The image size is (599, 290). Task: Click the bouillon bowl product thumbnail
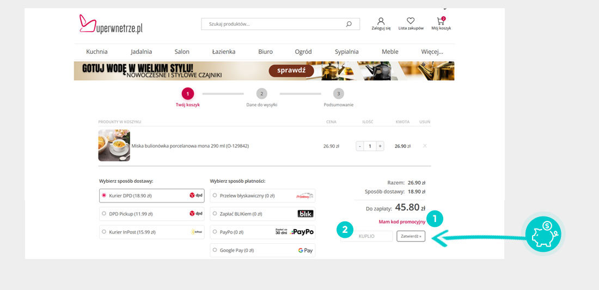[x=114, y=146]
